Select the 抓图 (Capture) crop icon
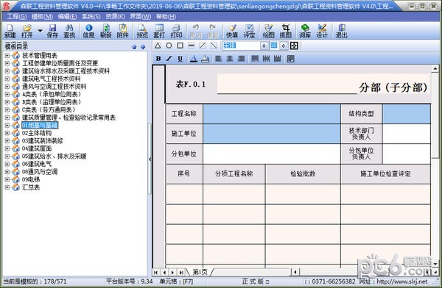 (x=286, y=31)
